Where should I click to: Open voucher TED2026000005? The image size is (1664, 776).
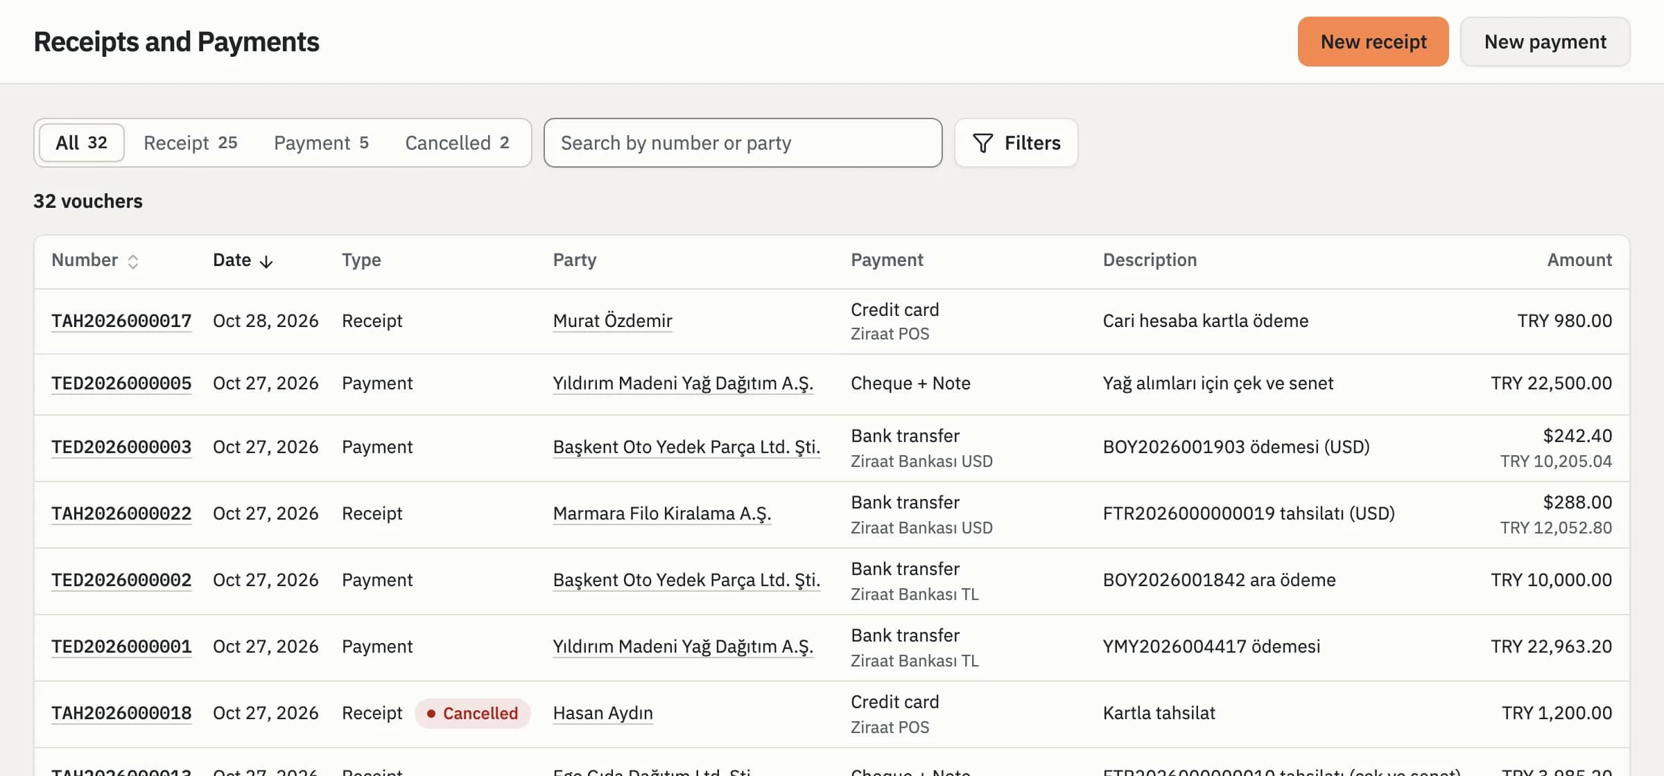point(121,383)
